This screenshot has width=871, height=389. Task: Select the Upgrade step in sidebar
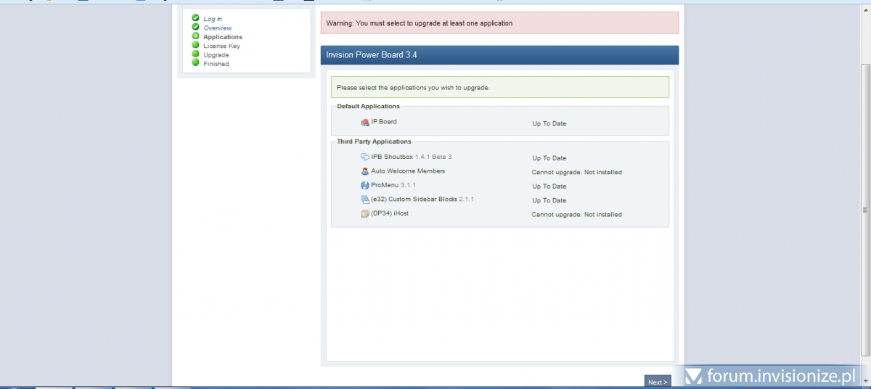click(x=216, y=55)
